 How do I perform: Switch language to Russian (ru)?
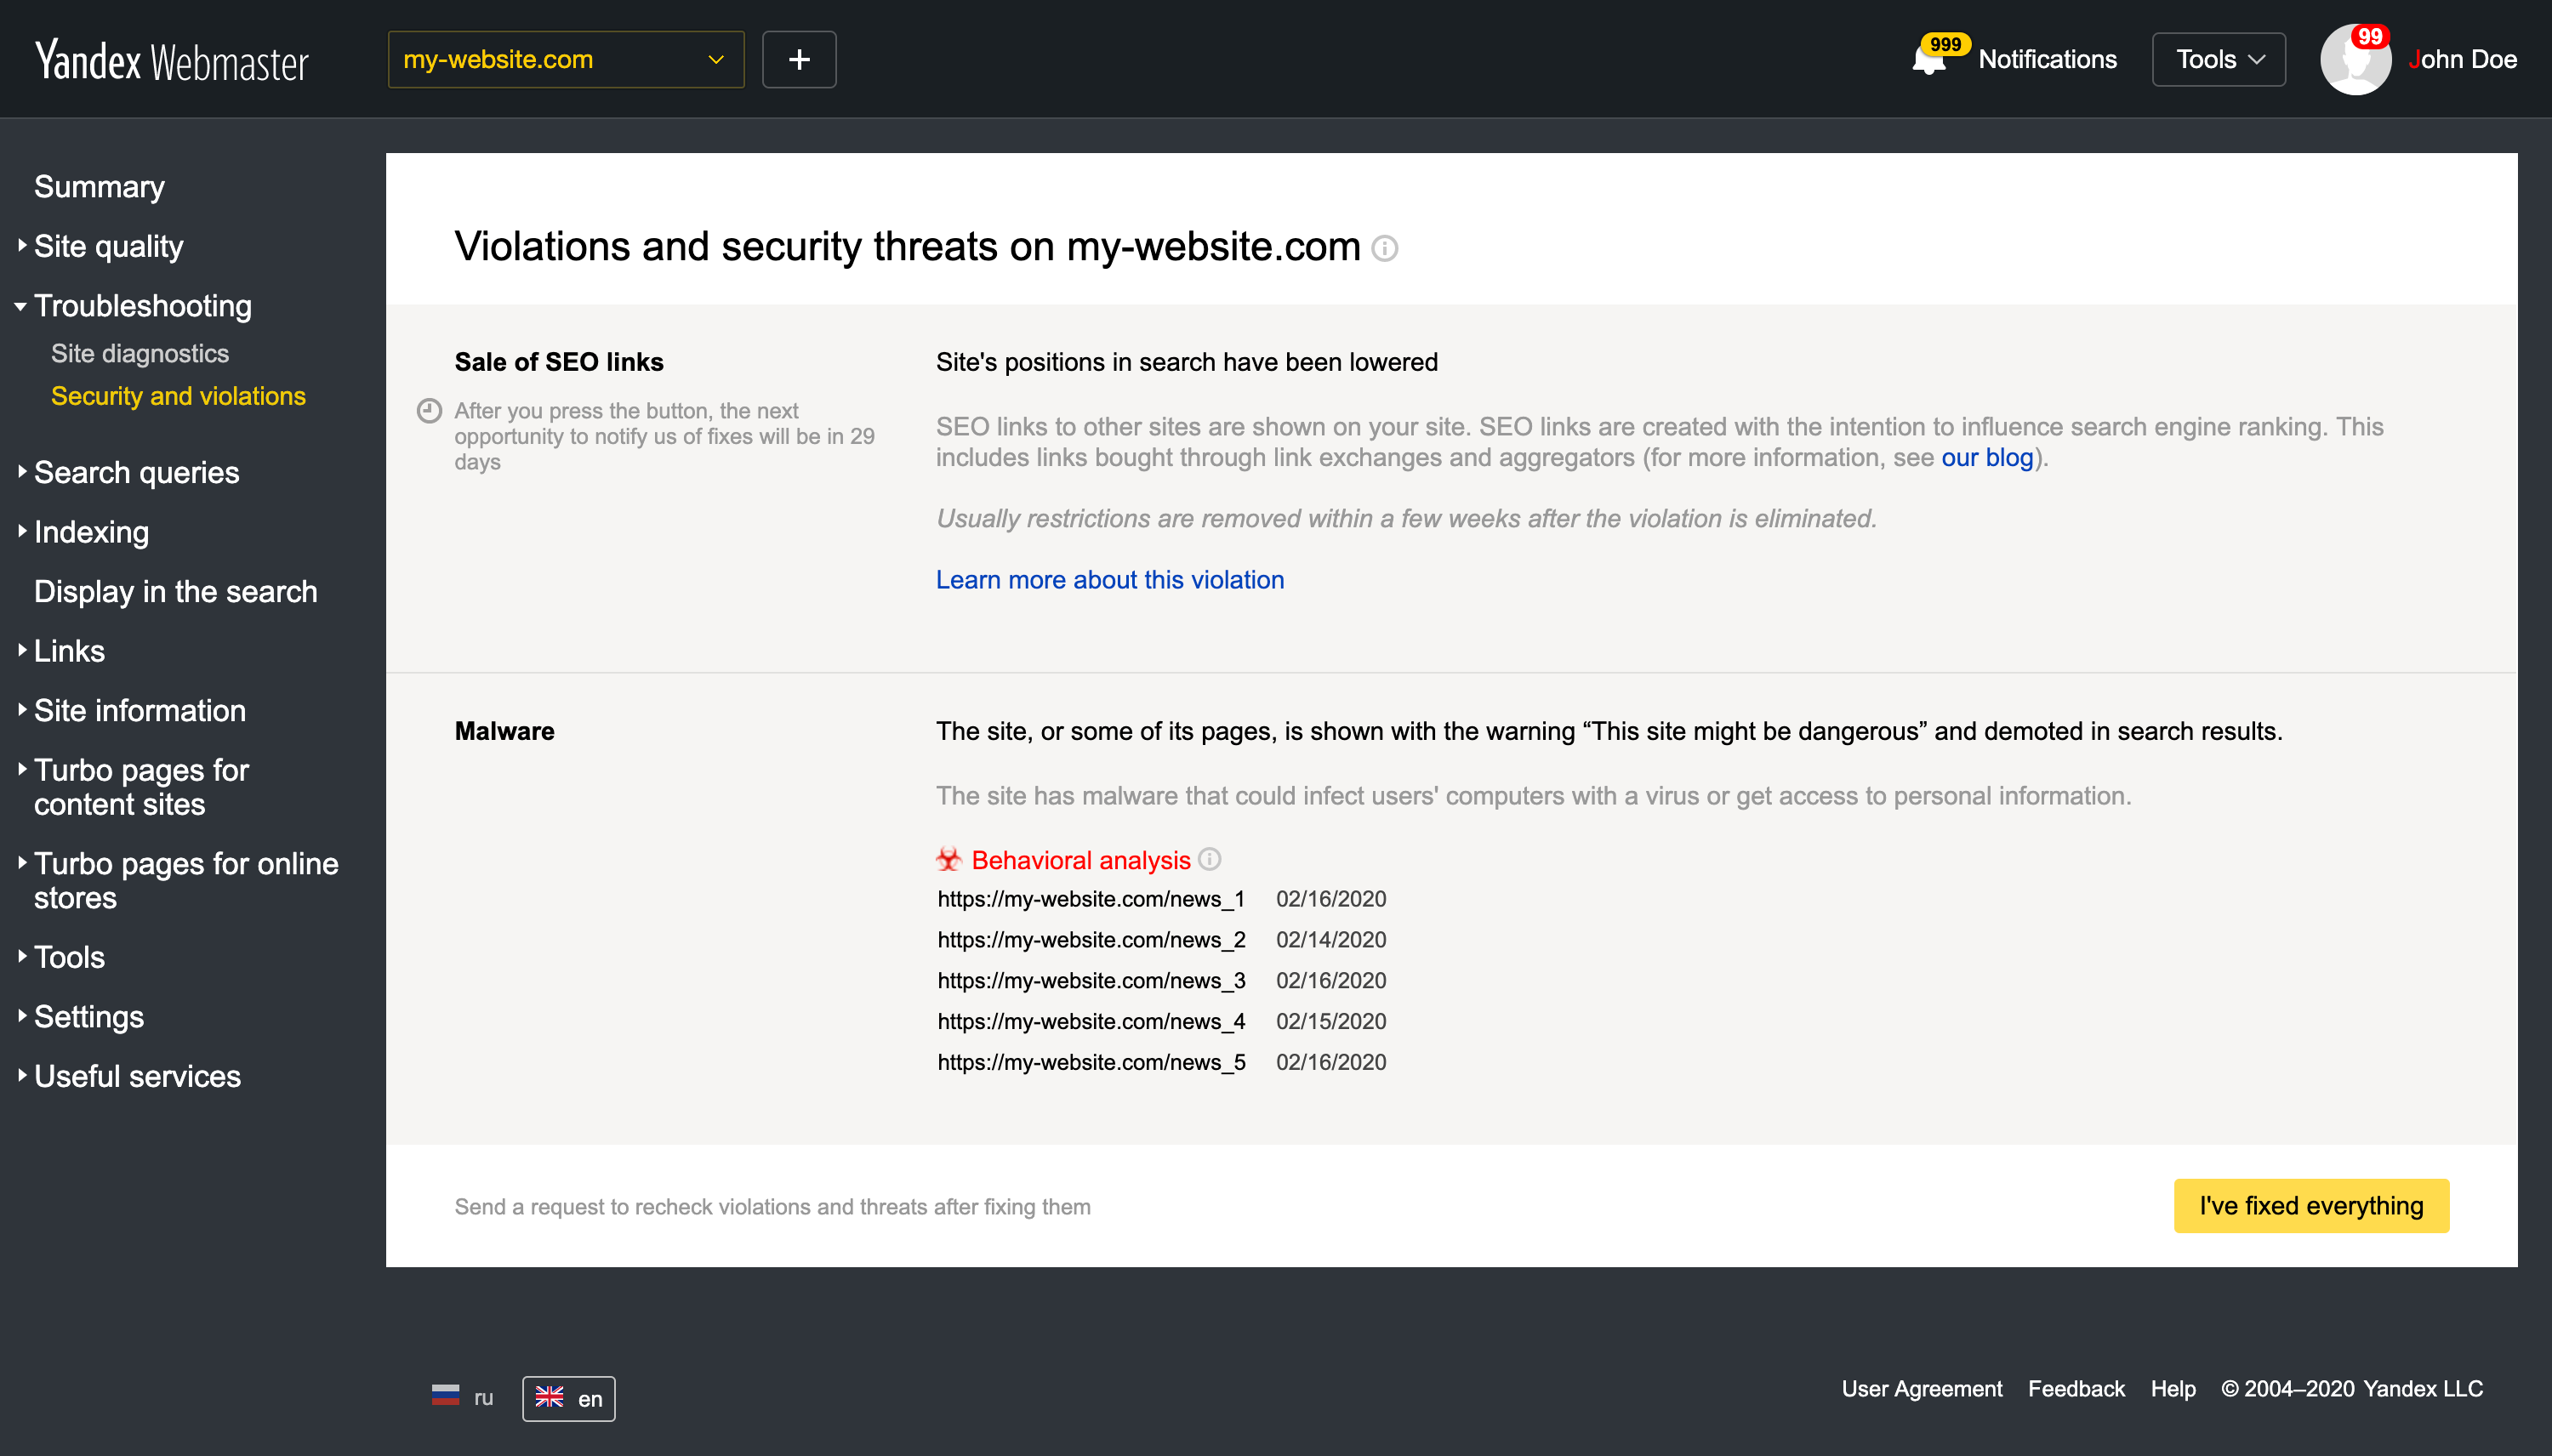click(x=463, y=1398)
